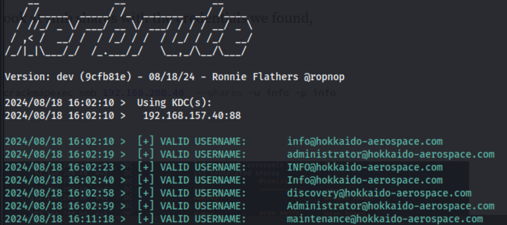Image resolution: width=507 pixels, height=225 pixels.
Task: Click the version line with Ronnie Flathers @ropnop
Action: tap(175, 78)
